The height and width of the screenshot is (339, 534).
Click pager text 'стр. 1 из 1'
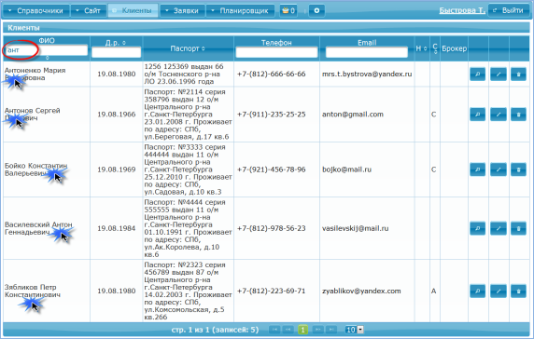coord(190,330)
